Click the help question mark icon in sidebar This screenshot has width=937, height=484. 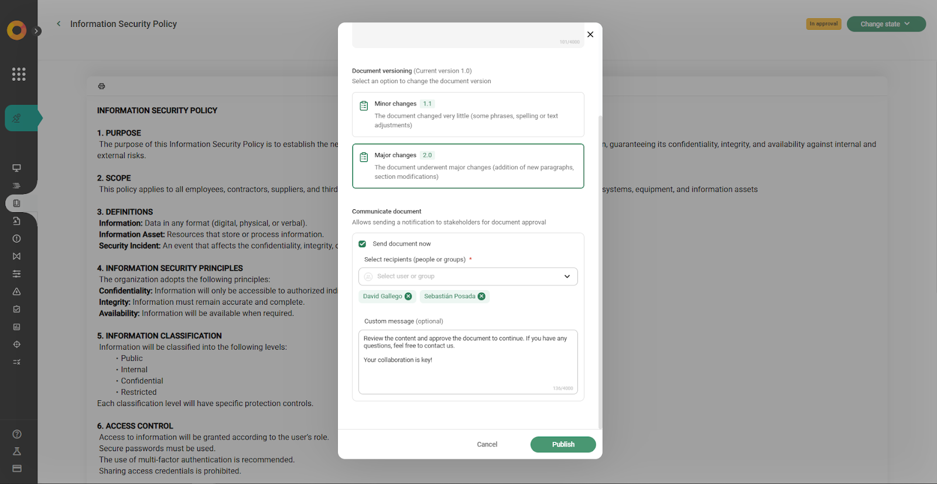click(17, 434)
